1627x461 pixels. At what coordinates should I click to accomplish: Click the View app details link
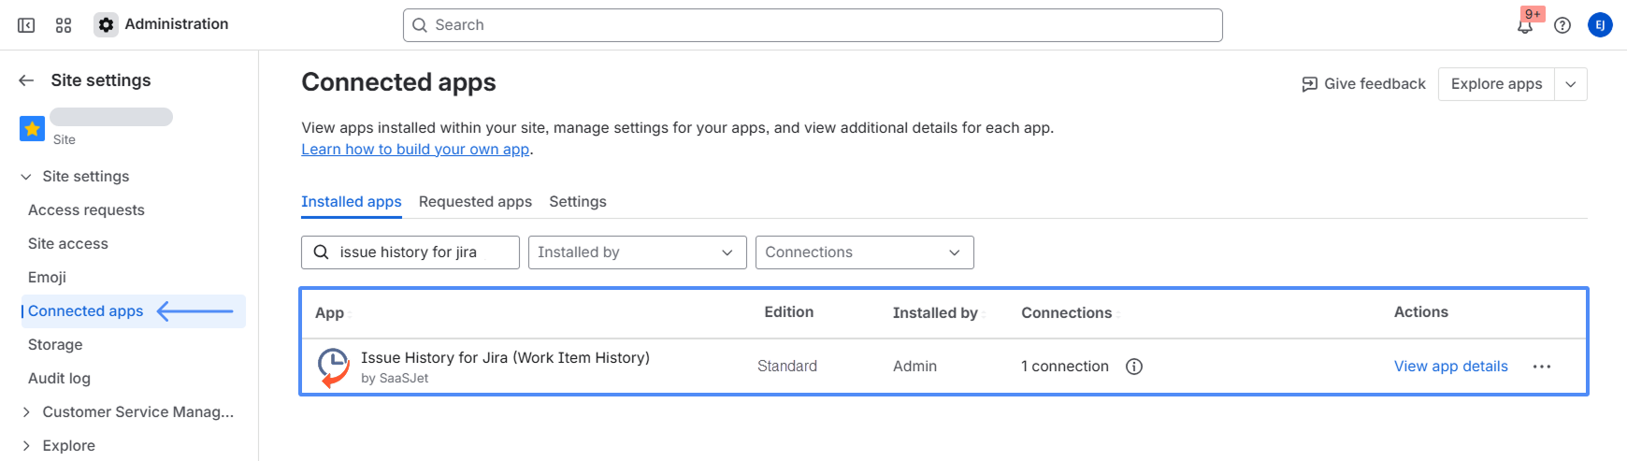(1450, 367)
